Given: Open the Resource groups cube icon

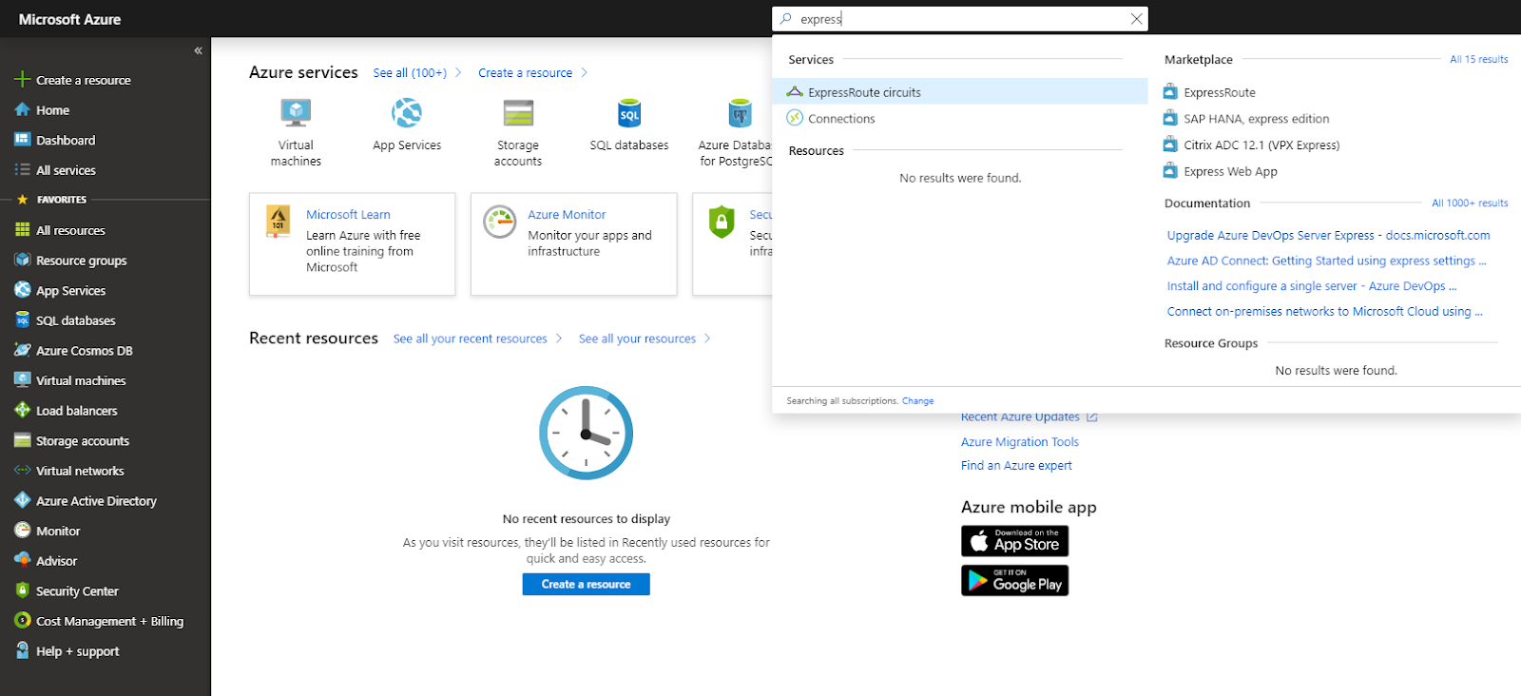Looking at the screenshot, I should (23, 261).
